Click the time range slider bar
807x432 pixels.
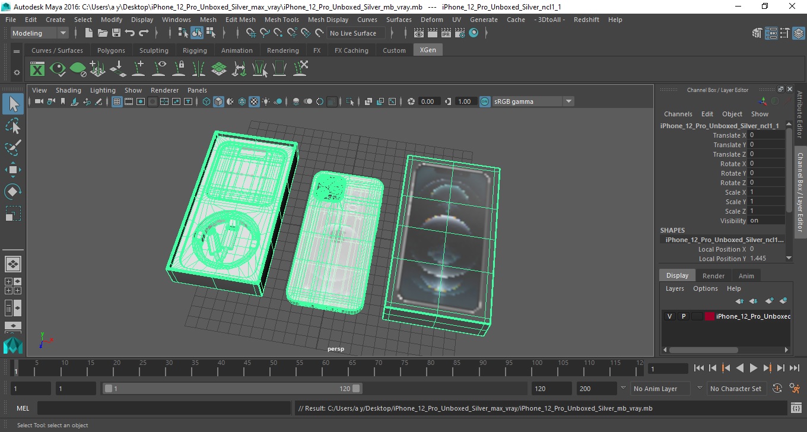click(x=232, y=389)
